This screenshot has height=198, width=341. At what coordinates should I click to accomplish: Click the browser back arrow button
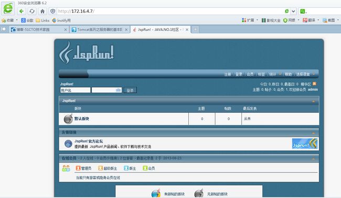click(x=22, y=11)
